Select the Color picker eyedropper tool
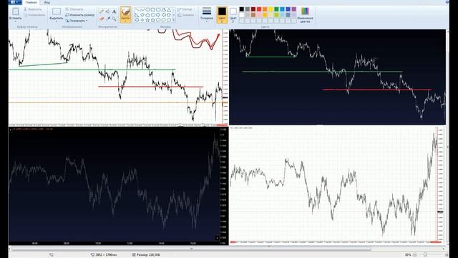Screen dimensions: 458x258 [x=108, y=19]
